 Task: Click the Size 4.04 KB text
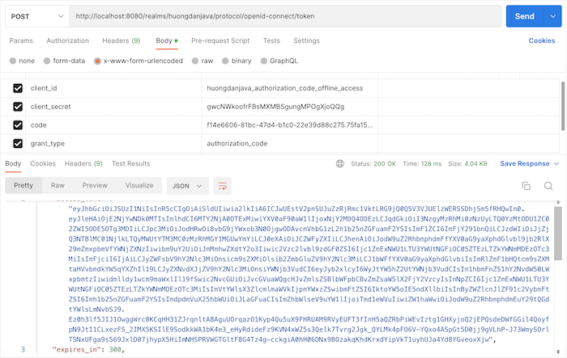(x=467, y=164)
